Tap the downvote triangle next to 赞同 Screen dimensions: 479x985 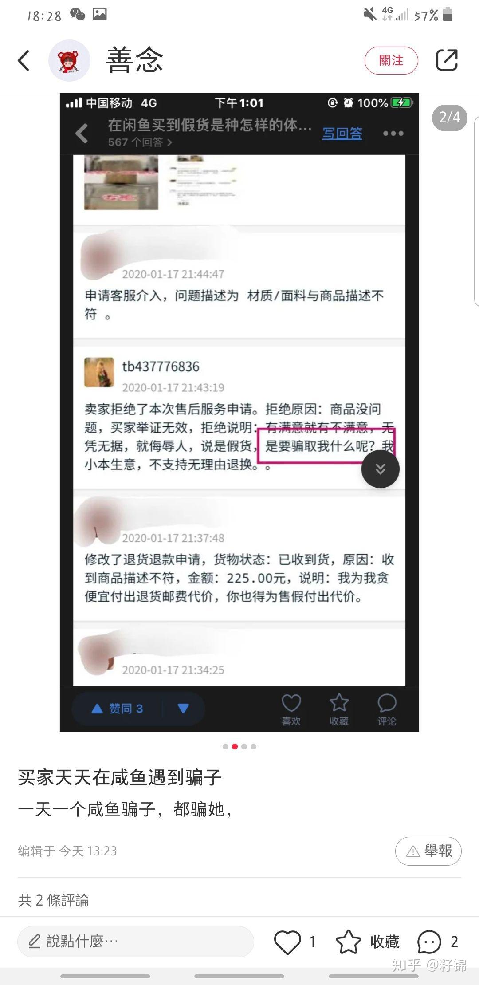click(x=183, y=709)
